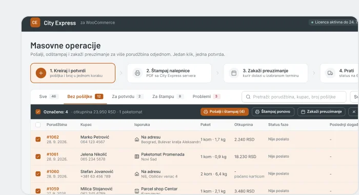Select step 3. Zakaži preuzimanje card
Image resolution: width=359 pixels, height=195 pixels.
266,73
